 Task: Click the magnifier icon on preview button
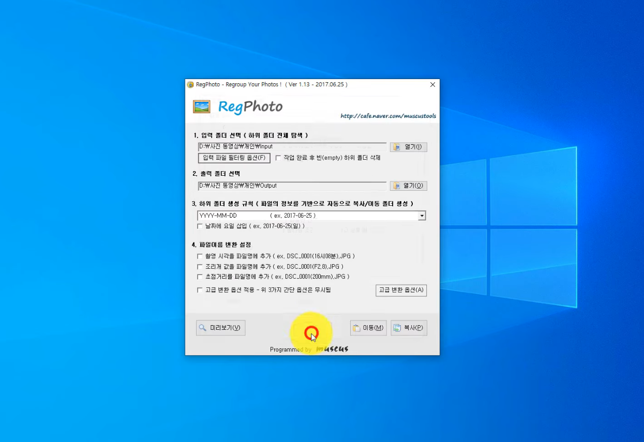click(203, 328)
